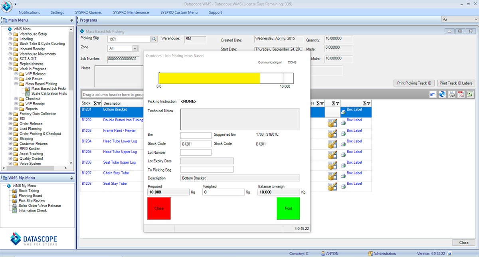This screenshot has height=257, width=479.
Task: Click the pick box icon in B1202 row
Action: [332, 123]
